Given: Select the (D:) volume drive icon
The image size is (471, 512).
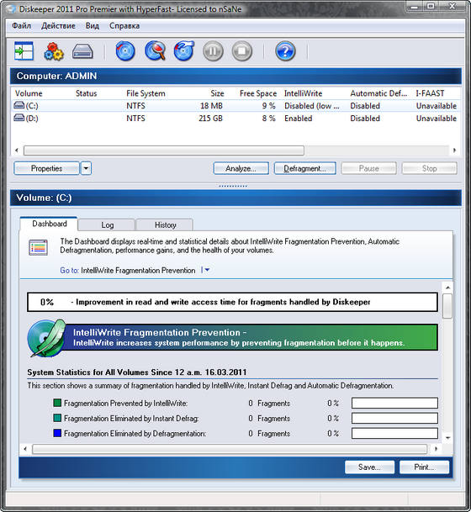Looking at the screenshot, I should (x=19, y=118).
